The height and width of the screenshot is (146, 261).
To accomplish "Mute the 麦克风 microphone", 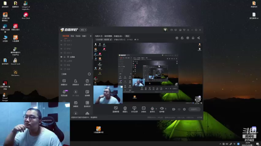I will tap(152, 109).
